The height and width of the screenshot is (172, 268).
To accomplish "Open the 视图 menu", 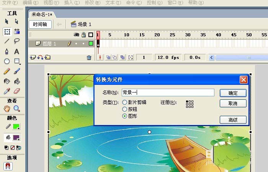I will (x=51, y=3).
